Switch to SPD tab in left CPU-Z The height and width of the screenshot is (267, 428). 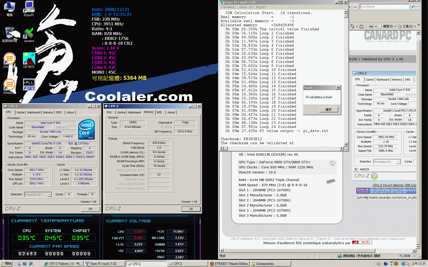[x=59, y=112]
